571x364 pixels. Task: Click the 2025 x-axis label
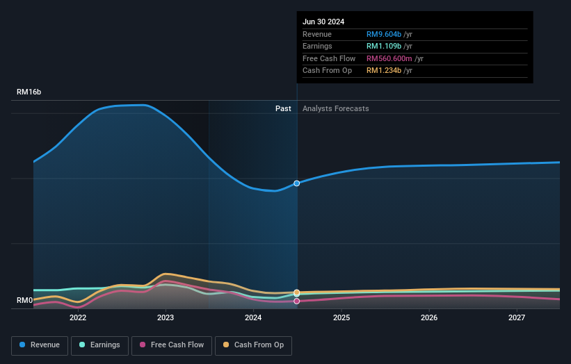point(341,317)
